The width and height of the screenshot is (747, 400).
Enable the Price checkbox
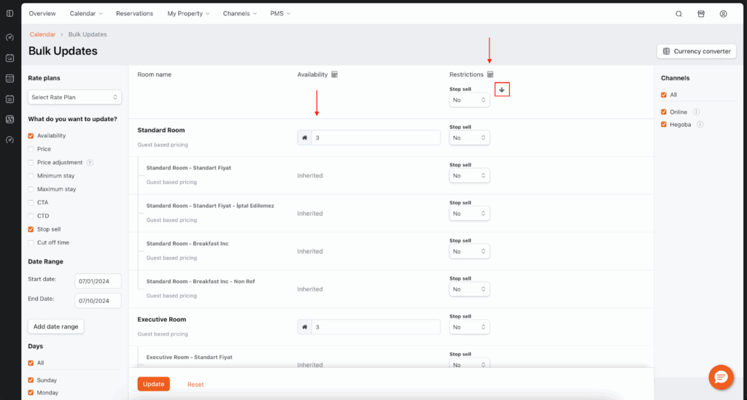[31, 149]
